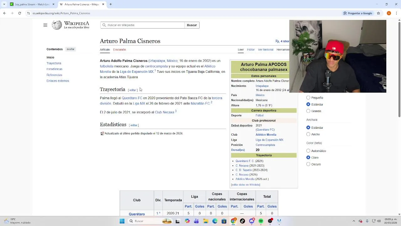Open Club Necaxa link in Trayectoria text

pos(164,112)
